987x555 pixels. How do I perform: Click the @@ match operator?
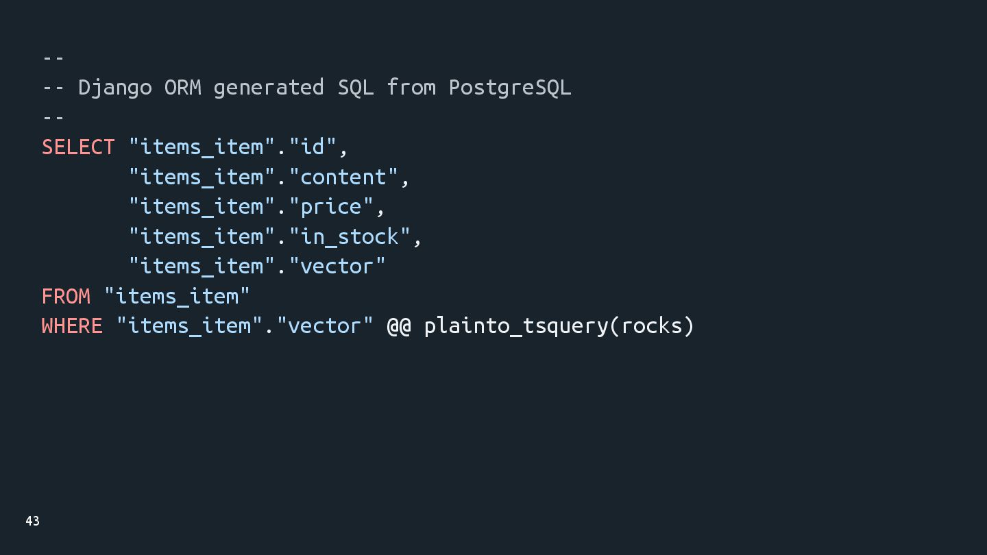coord(399,326)
